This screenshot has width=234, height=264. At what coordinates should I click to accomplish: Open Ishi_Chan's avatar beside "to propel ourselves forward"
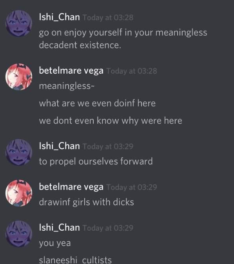click(x=19, y=152)
